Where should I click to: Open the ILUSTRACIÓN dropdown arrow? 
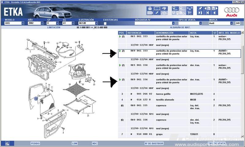(x=96, y=23)
